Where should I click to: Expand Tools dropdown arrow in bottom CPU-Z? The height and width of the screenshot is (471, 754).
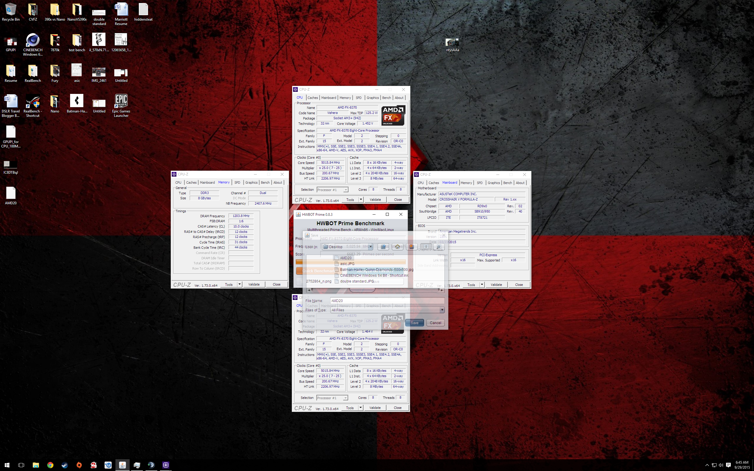click(361, 407)
